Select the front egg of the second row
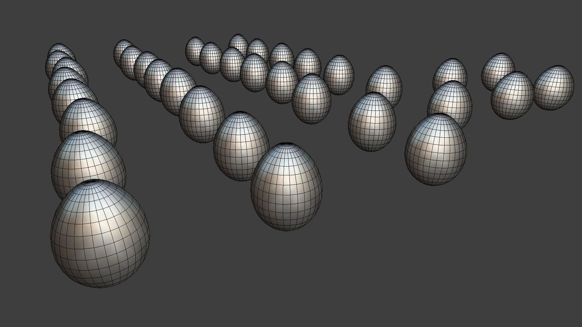Screen dimensions: 582x327 [286, 187]
